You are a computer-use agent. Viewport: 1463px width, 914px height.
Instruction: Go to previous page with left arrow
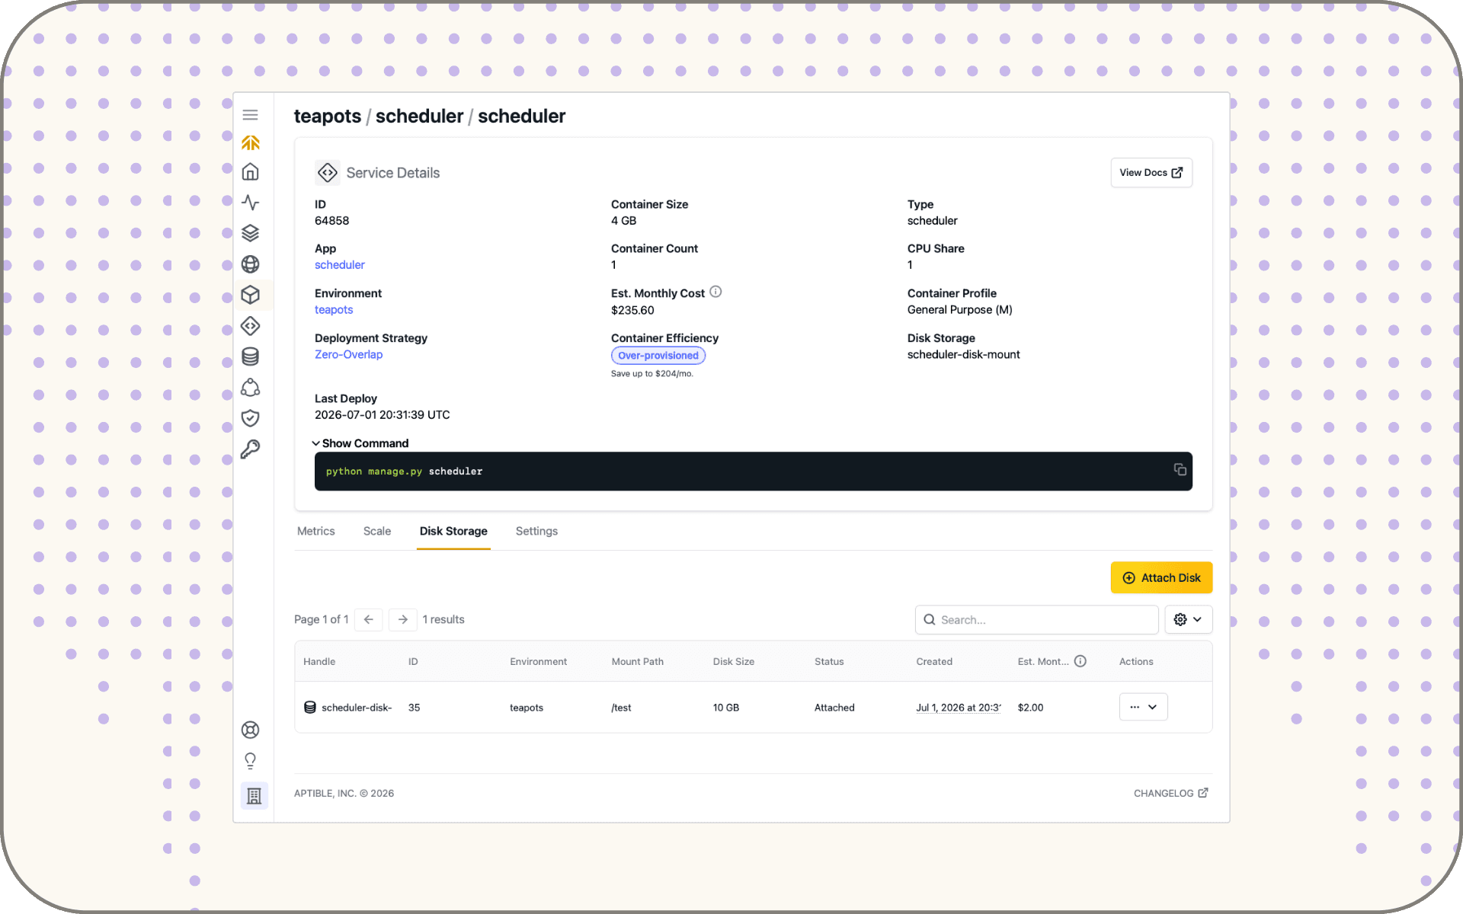pyautogui.click(x=369, y=619)
